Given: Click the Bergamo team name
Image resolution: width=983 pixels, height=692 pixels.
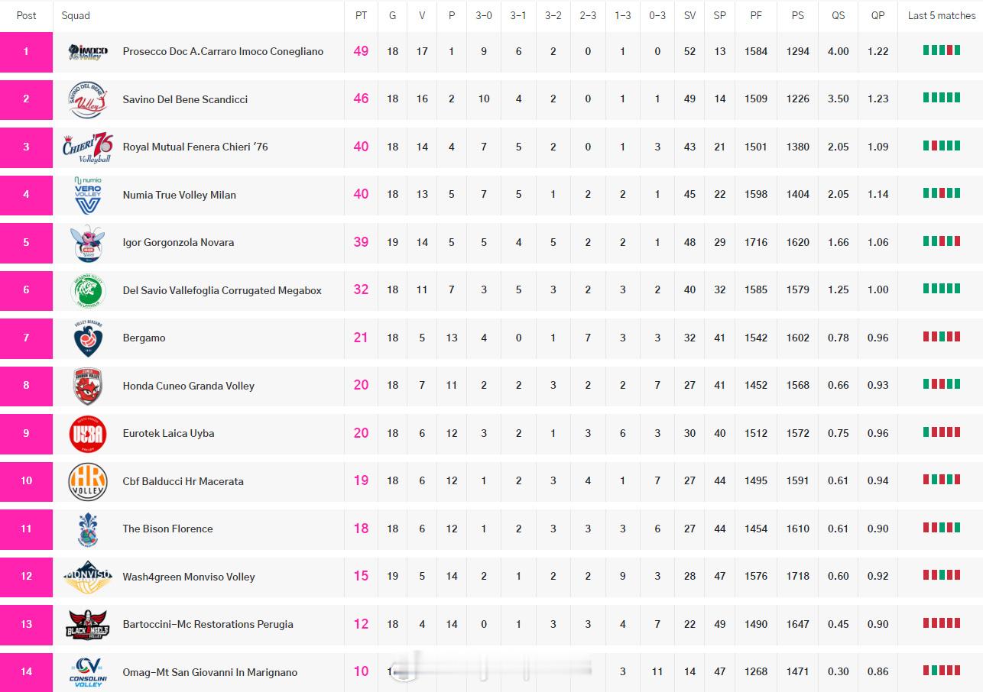Looking at the screenshot, I should click(x=144, y=338).
